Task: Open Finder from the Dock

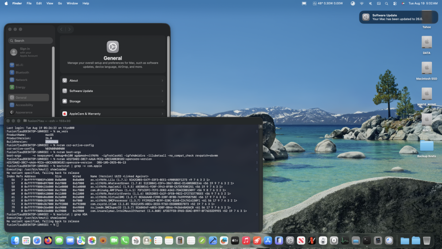Action: (15, 241)
